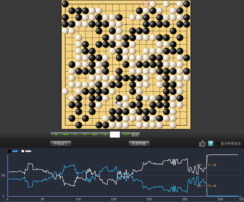Jump to the first move of the game
Image resolution: width=244 pixels, height=202 pixels.
coord(56,135)
